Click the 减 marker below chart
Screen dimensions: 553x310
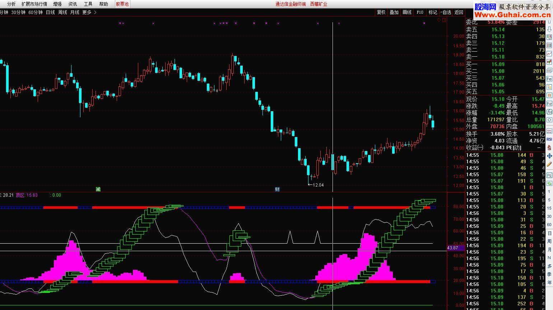[98, 189]
